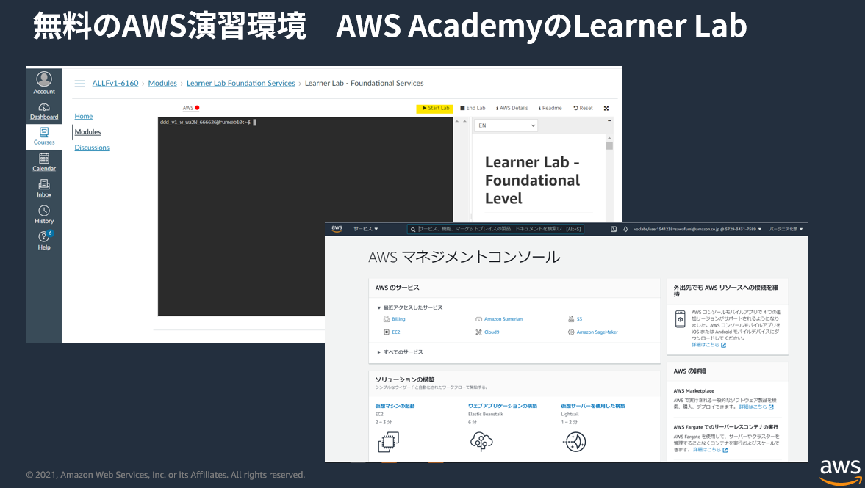Open Help in the Canvas sidebar
Screen dimensions: 865x488
44,240
